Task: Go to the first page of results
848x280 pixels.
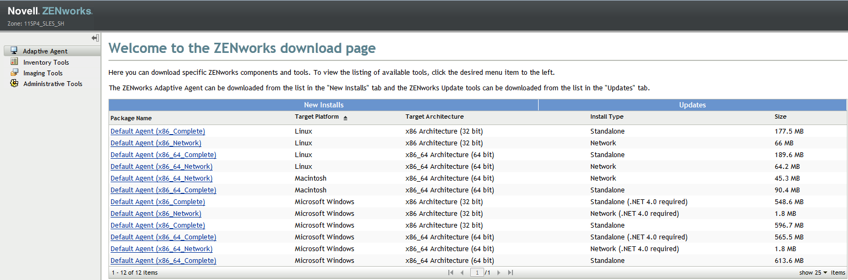Action: (x=450, y=273)
